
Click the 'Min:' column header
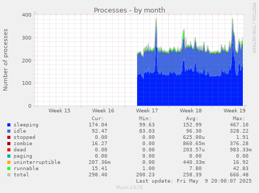coord(145,119)
